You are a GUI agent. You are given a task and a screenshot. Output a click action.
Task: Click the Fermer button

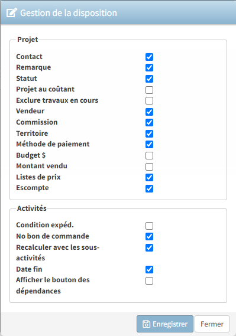[212, 324]
